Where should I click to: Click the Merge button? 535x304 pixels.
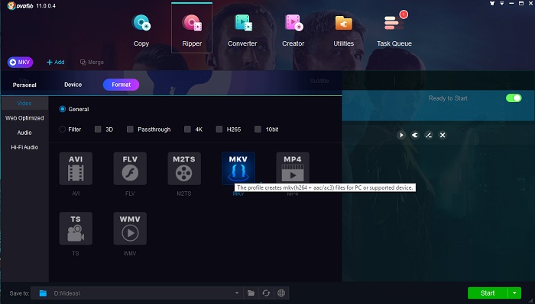[92, 62]
